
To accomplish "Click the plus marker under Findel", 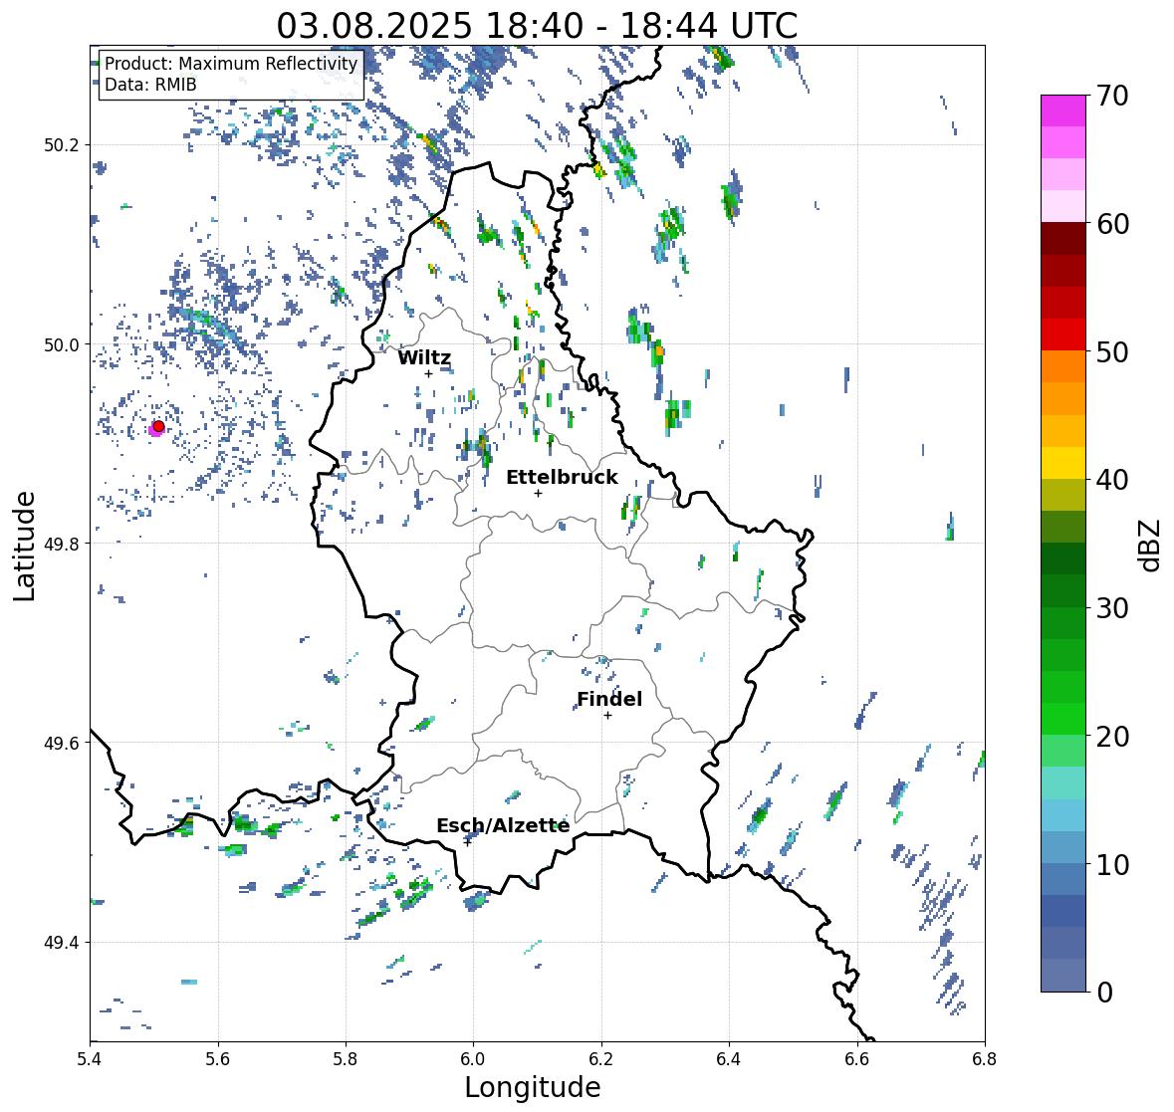I will (608, 716).
